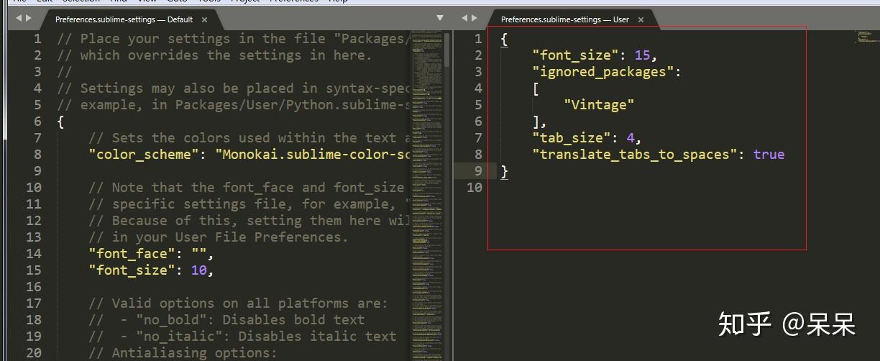The height and width of the screenshot is (361, 880).
Task: Click line number 5 in the User pane gutter
Action: pos(478,104)
